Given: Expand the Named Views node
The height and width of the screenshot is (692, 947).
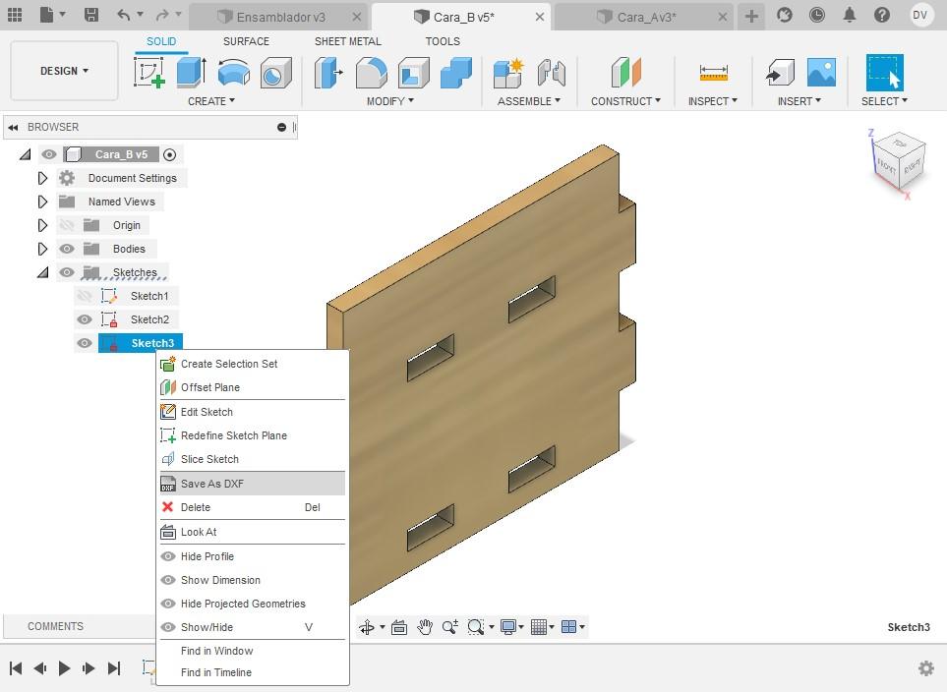Looking at the screenshot, I should click(x=42, y=202).
